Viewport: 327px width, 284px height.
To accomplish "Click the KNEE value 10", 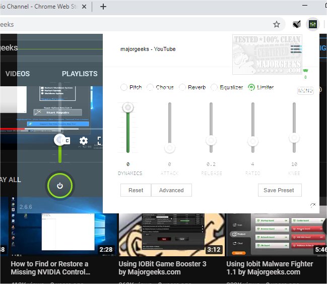I will click(294, 164).
